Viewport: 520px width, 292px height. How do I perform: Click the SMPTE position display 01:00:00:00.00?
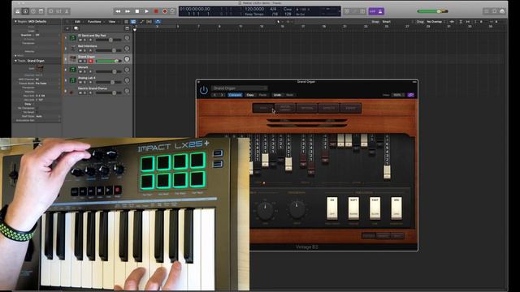195,9
